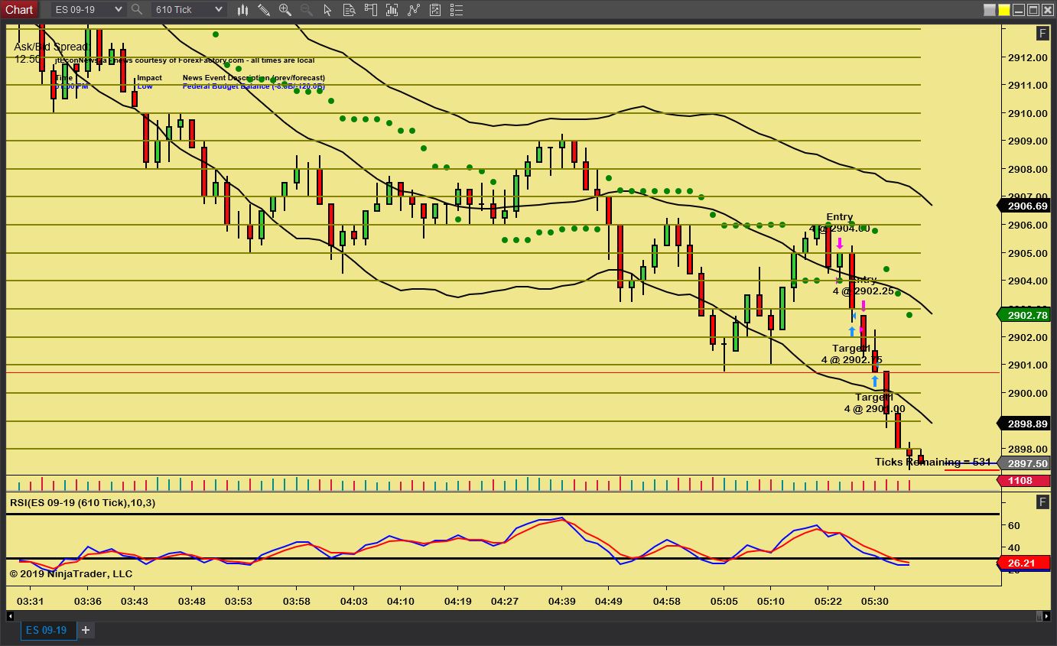Open the chart properties list icon

click(457, 9)
